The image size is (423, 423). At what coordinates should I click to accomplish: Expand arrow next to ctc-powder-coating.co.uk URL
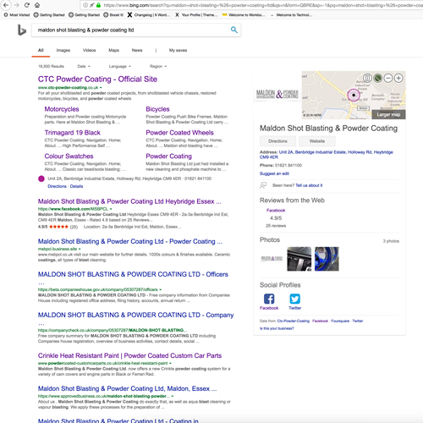[101, 88]
